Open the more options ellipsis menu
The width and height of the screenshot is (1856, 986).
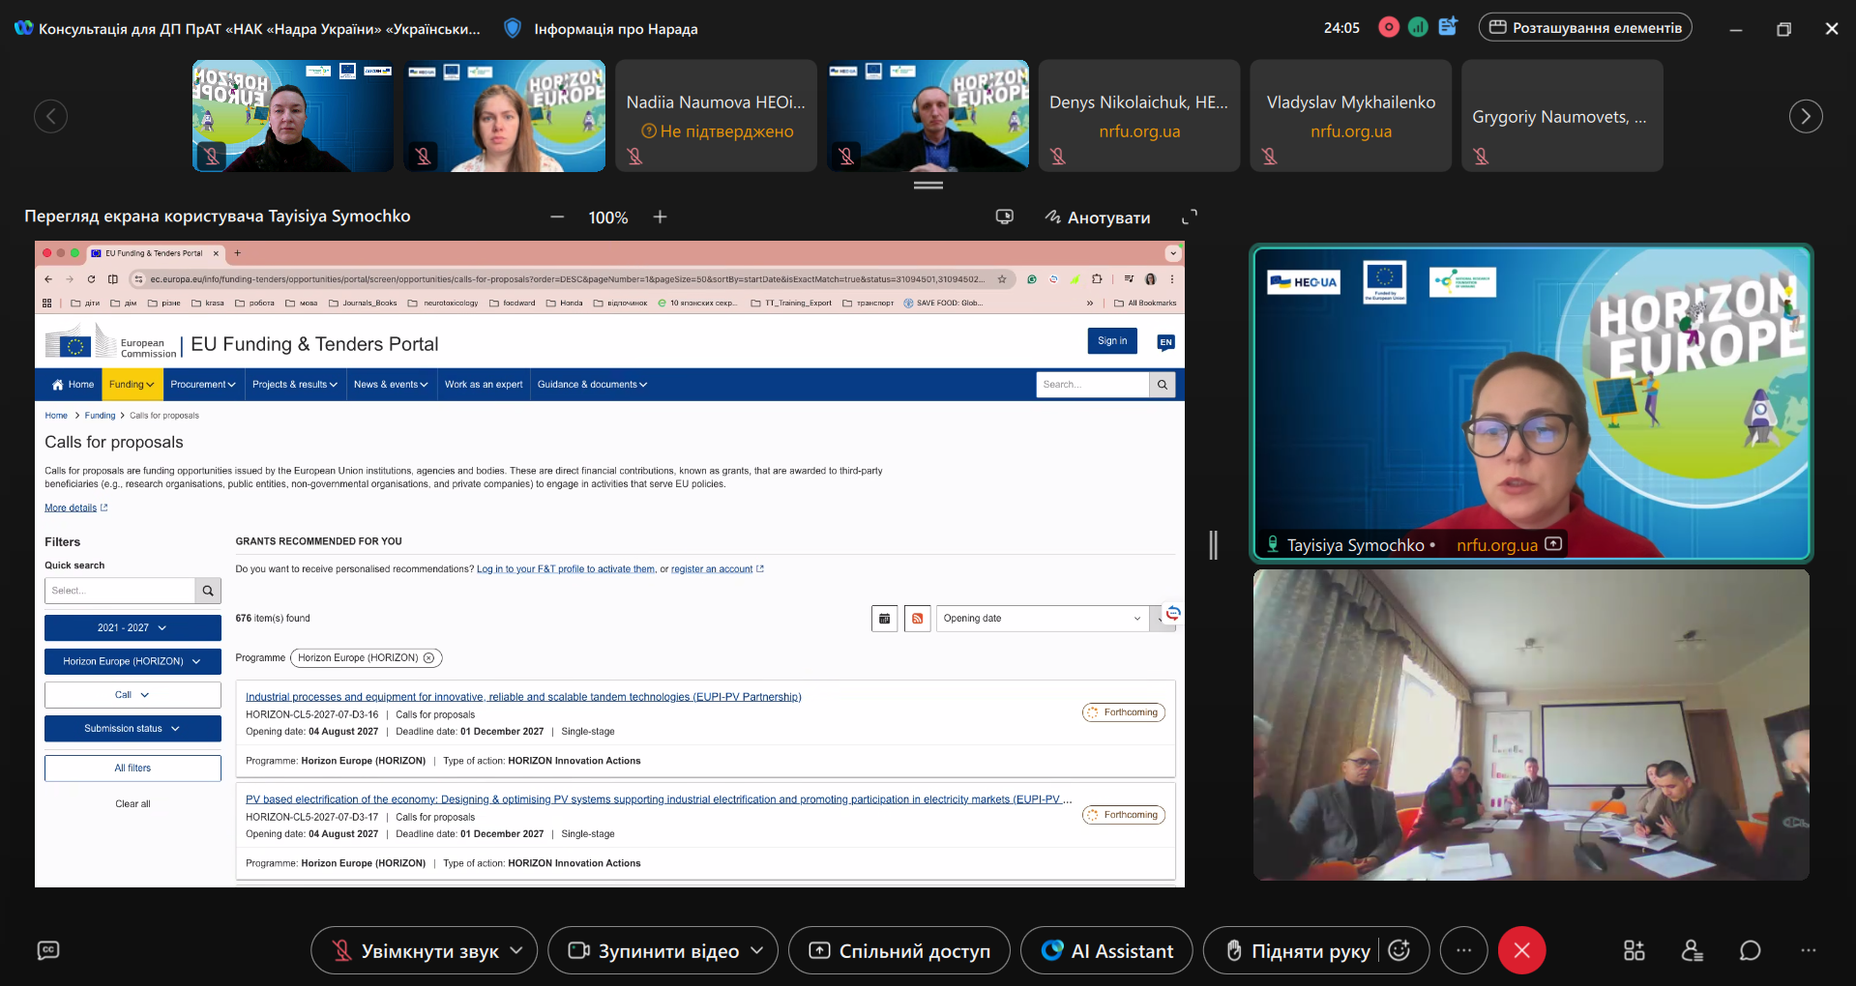(1464, 951)
